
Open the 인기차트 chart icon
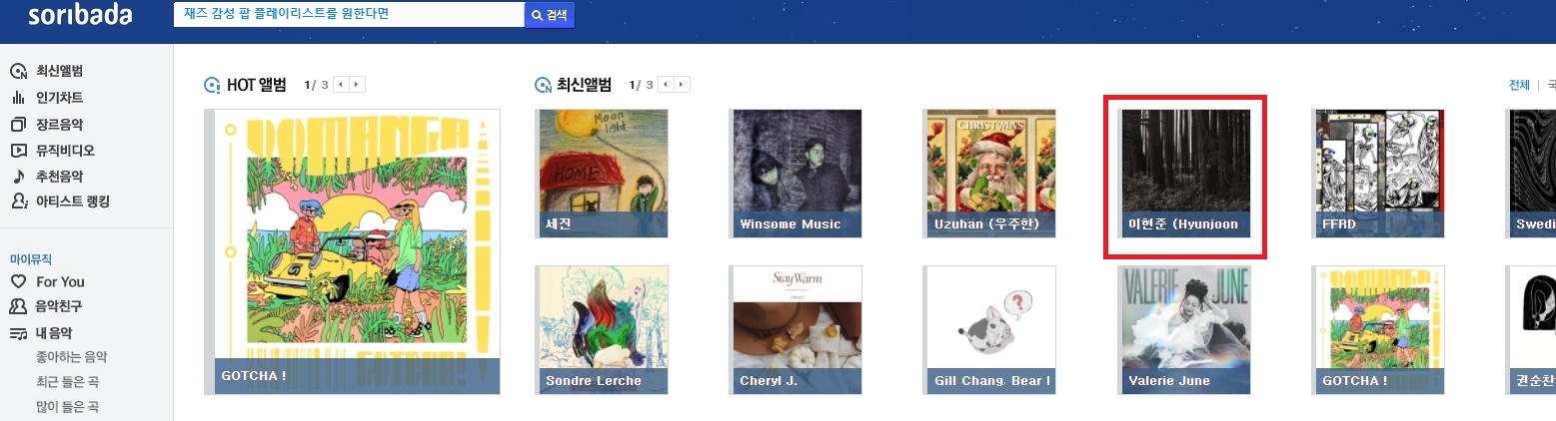coord(18,98)
